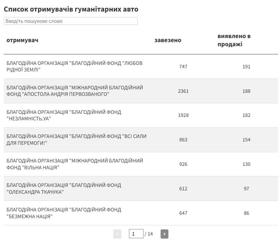Click the found-in-sale value 154
The height and width of the screenshot is (243, 280).
pos(246,140)
